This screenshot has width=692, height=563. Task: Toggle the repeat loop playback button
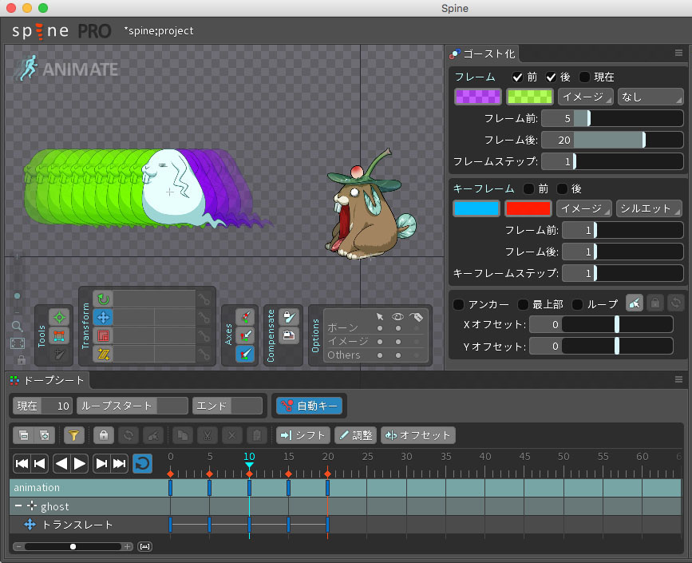(x=143, y=464)
